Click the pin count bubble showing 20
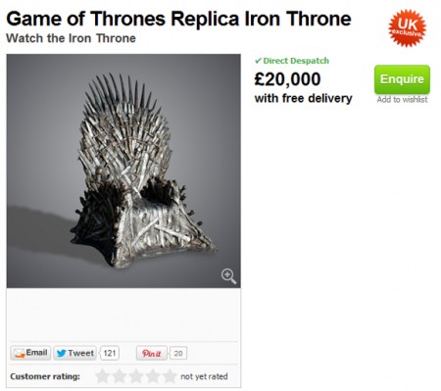 178,353
